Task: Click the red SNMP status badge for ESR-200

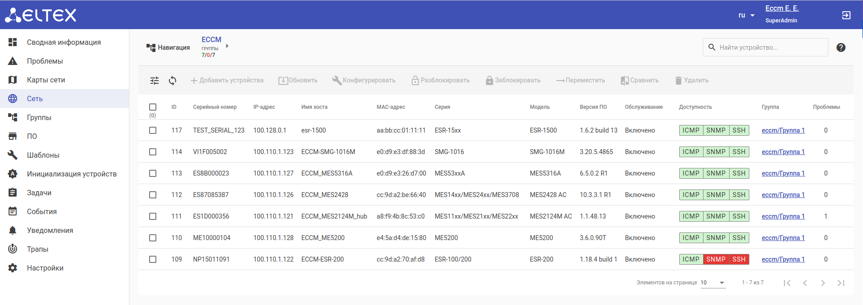Action: [x=716, y=259]
